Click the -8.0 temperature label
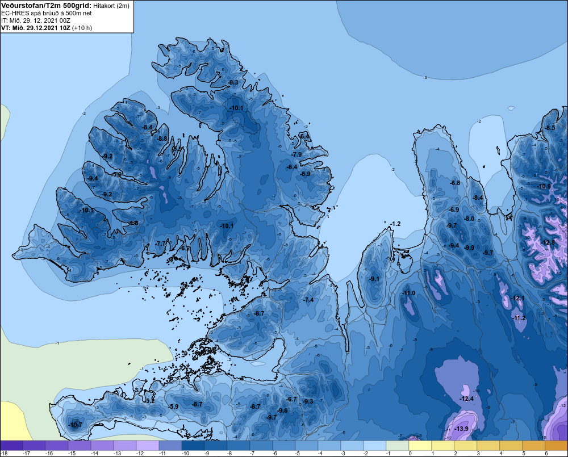The width and height of the screenshot is (568, 457). tap(470, 219)
